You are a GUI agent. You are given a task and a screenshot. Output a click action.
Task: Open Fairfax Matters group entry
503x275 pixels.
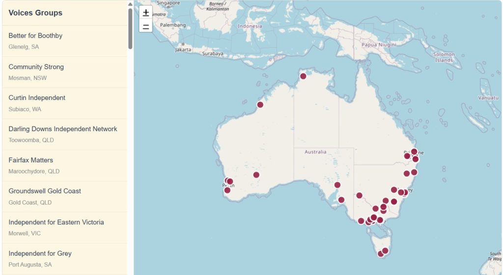[64, 165]
